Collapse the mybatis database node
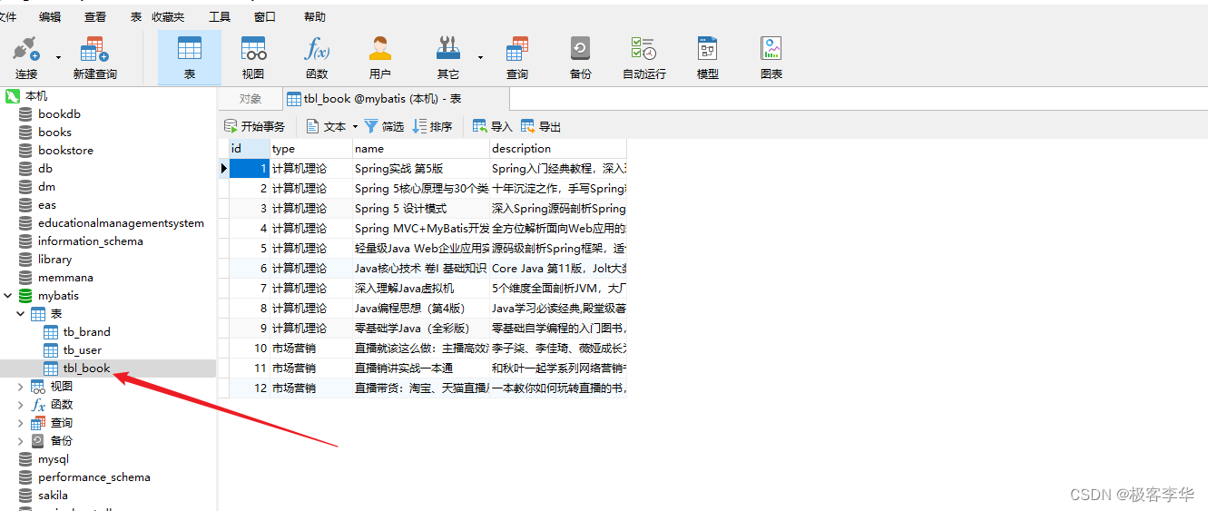1208x511 pixels. pyautogui.click(x=8, y=295)
